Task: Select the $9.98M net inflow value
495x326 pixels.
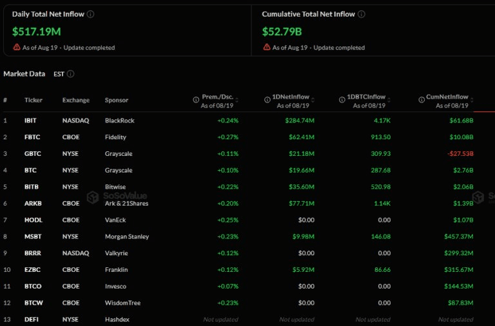Action: pyautogui.click(x=304, y=236)
